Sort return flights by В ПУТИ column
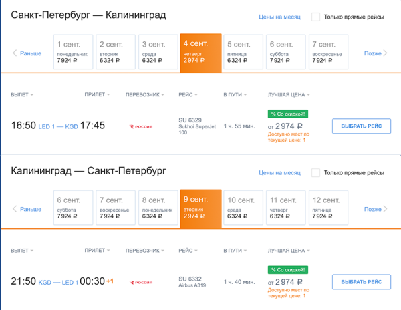This screenshot has width=401, height=310. pos(234,250)
